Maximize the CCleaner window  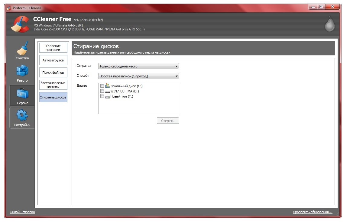pos(321,7)
